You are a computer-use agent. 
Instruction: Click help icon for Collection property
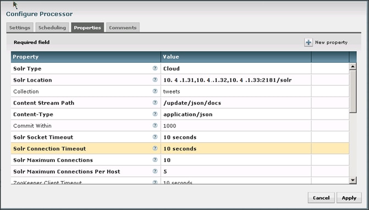pyautogui.click(x=155, y=91)
